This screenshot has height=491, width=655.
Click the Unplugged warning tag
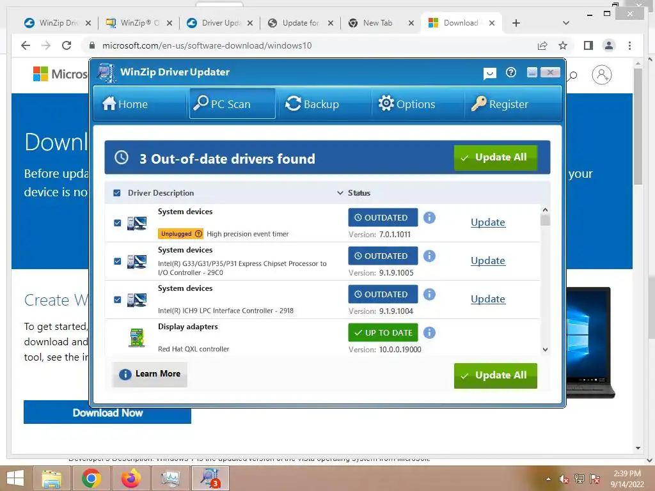[x=180, y=234]
